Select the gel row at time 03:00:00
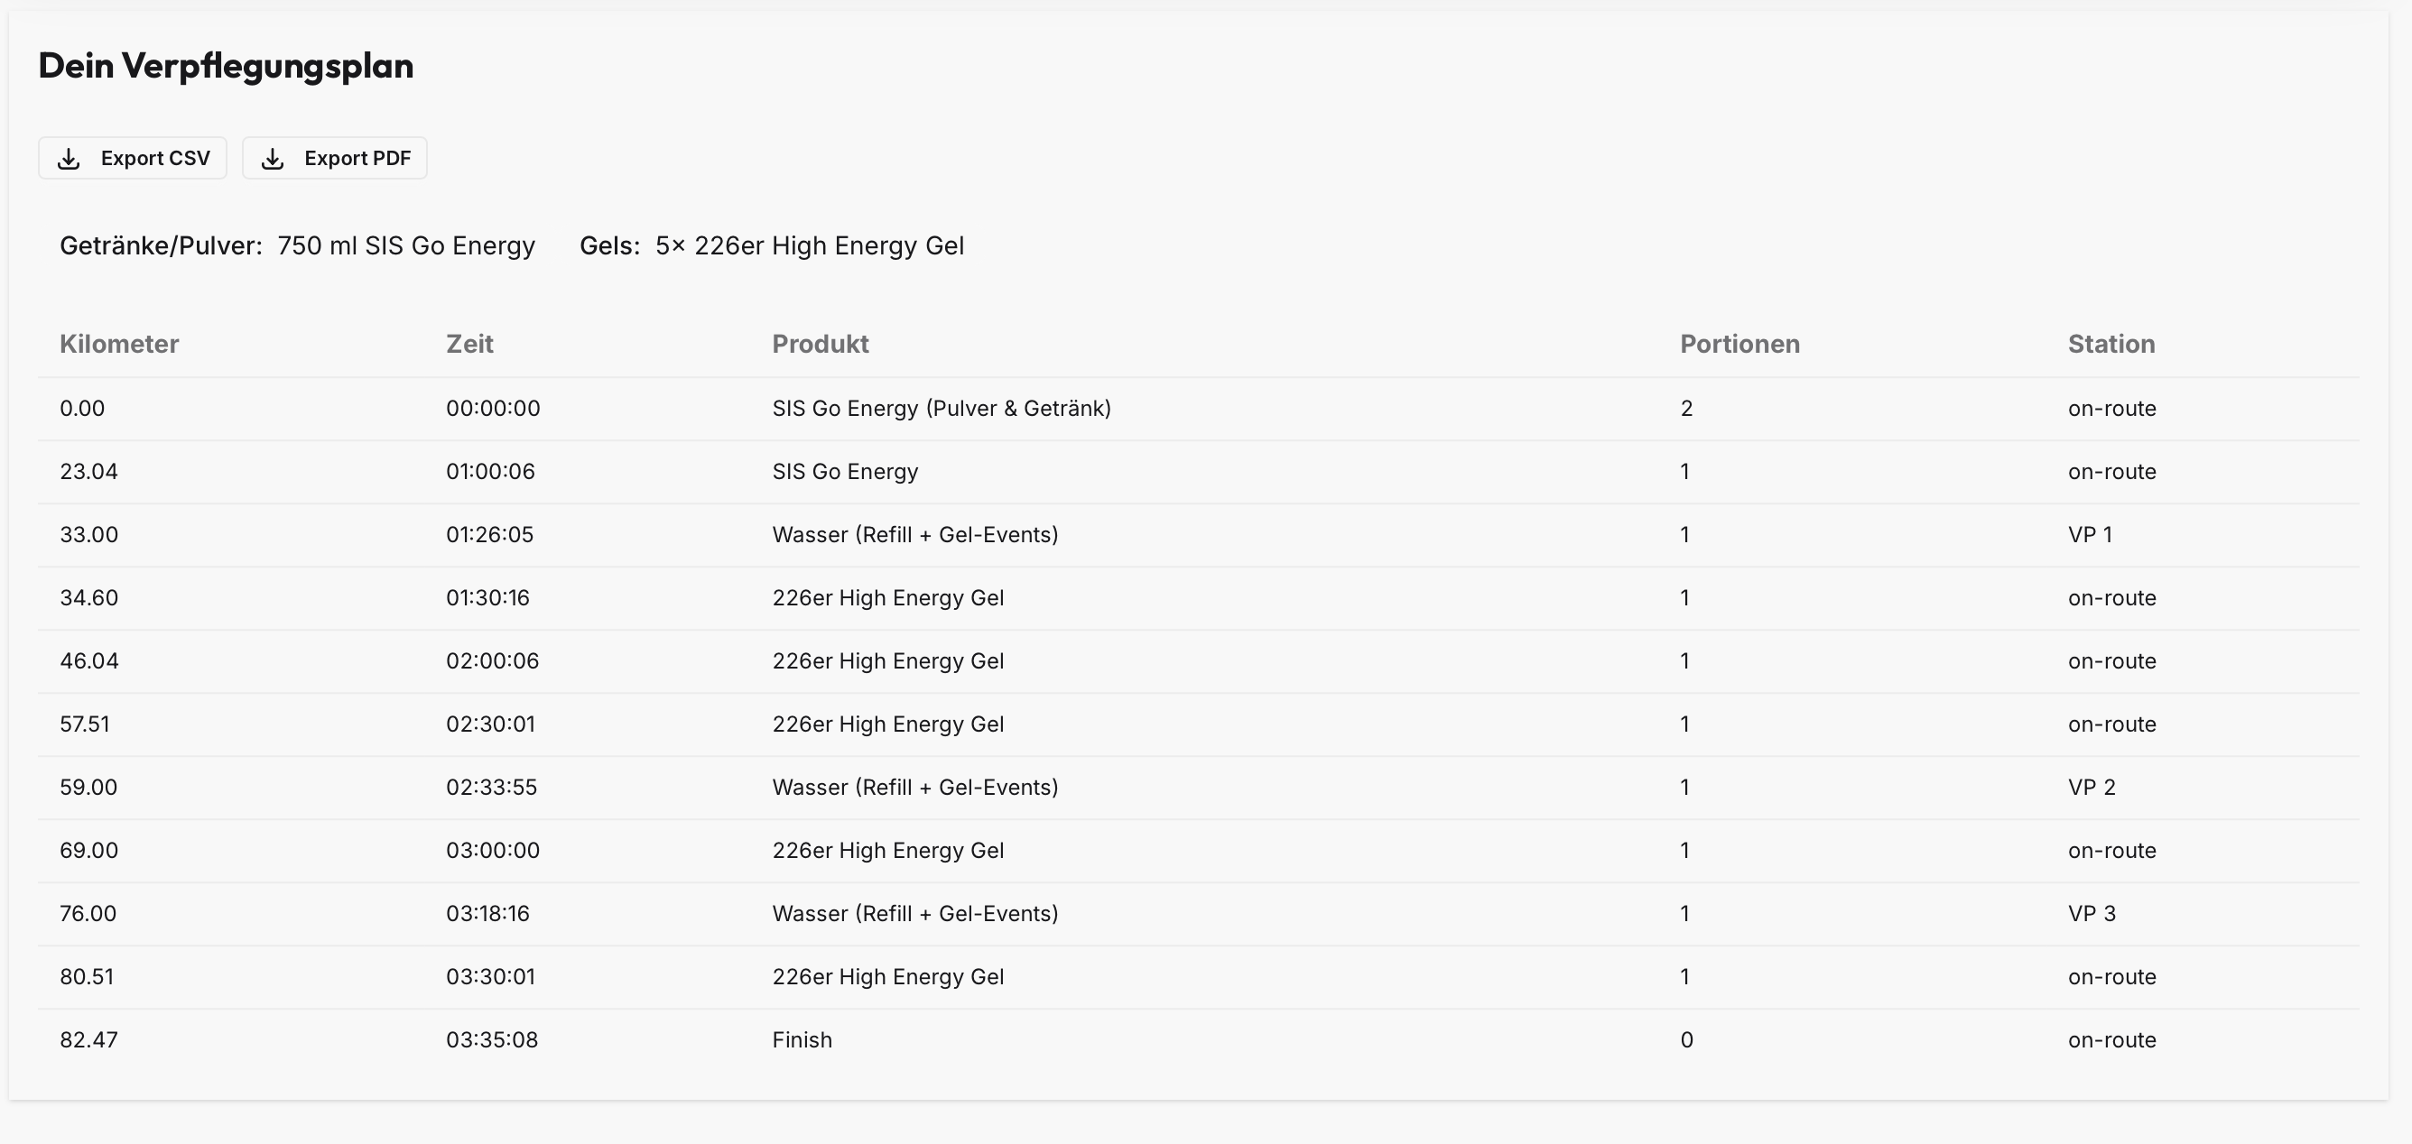 [x=888, y=850]
